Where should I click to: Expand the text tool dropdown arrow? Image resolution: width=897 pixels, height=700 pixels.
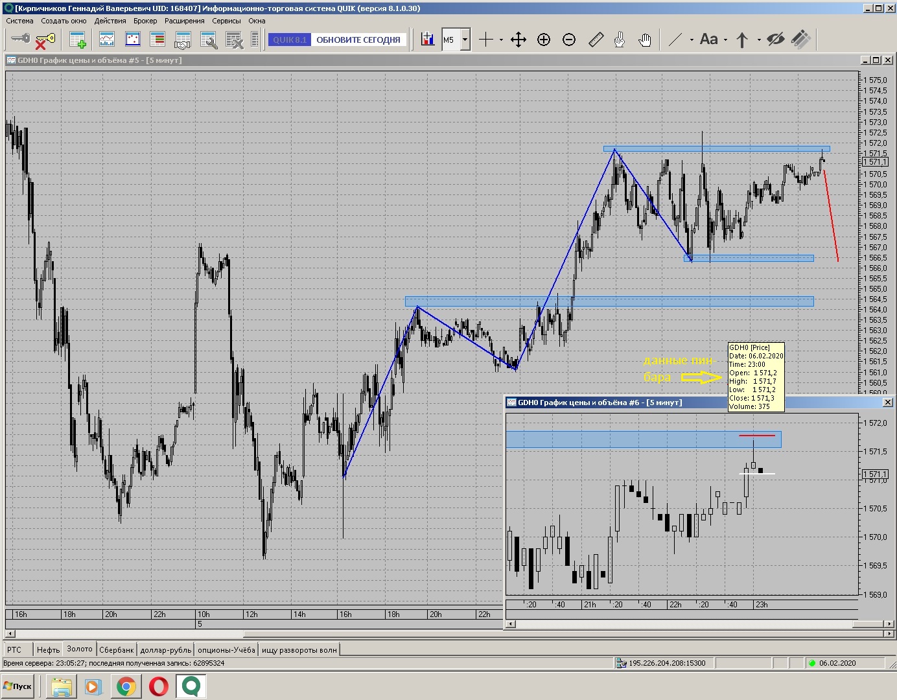pos(725,40)
